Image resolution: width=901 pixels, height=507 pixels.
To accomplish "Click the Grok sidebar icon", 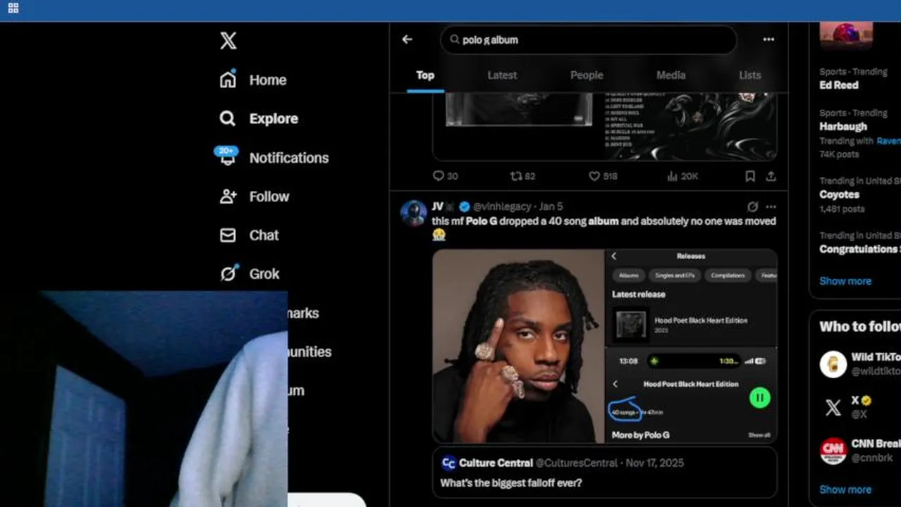I will 228,273.
